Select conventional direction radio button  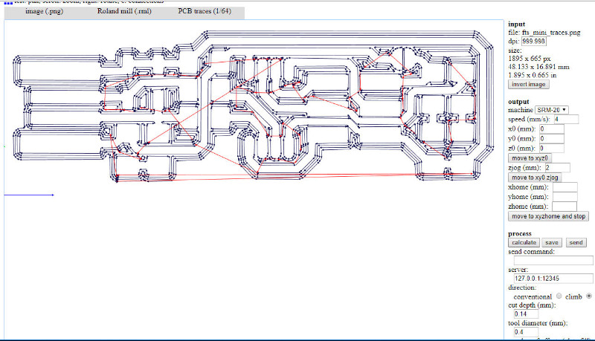coord(559,296)
